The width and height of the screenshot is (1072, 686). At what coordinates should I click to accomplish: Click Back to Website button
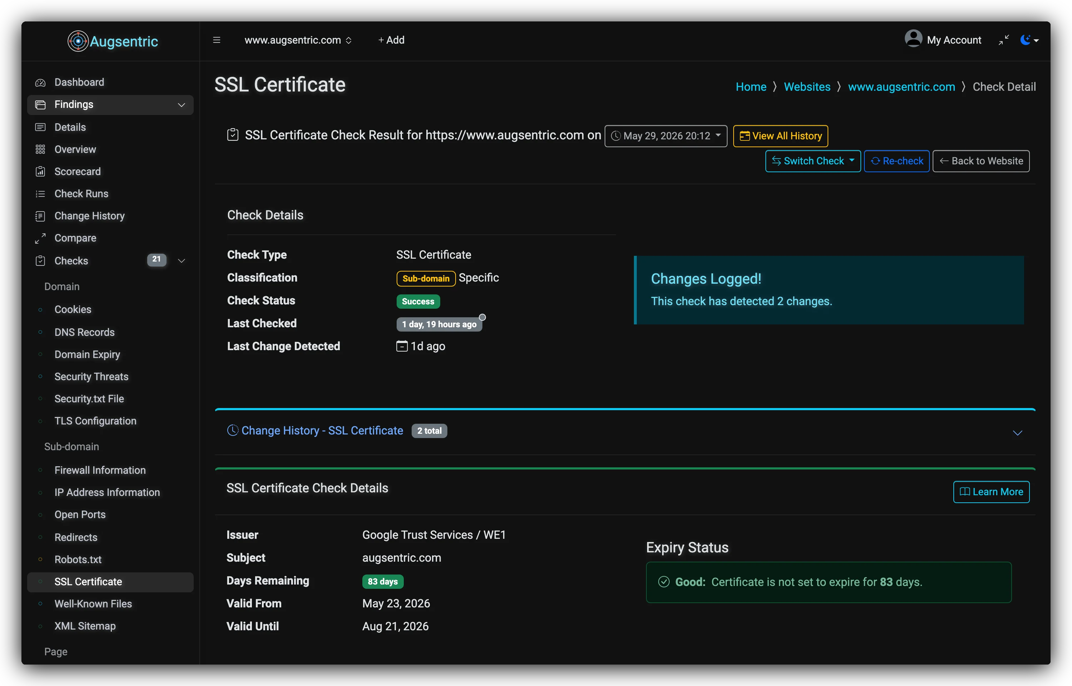[x=981, y=161]
